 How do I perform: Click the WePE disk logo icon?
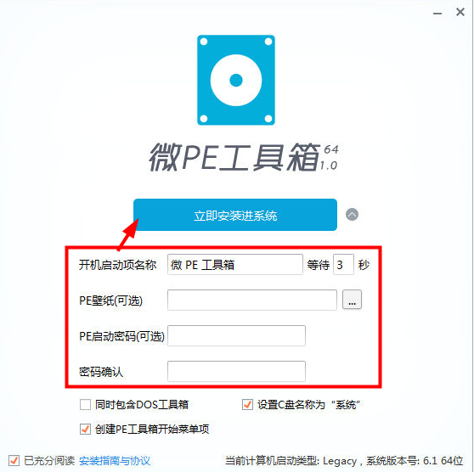[x=236, y=80]
